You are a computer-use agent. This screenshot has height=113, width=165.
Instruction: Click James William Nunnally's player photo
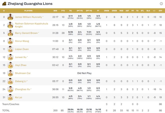click(x=10, y=17)
